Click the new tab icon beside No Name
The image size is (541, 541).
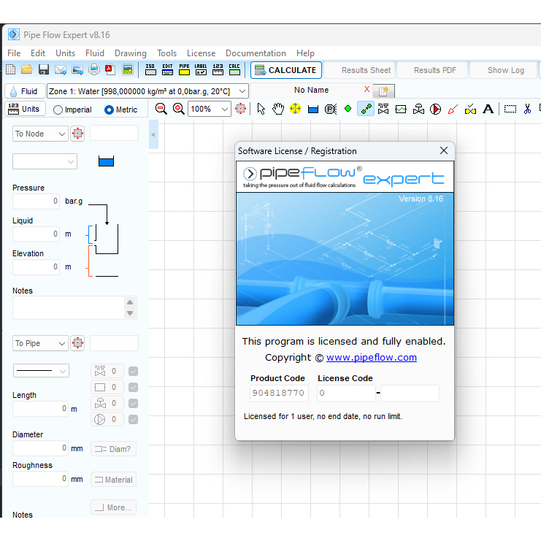(x=384, y=91)
